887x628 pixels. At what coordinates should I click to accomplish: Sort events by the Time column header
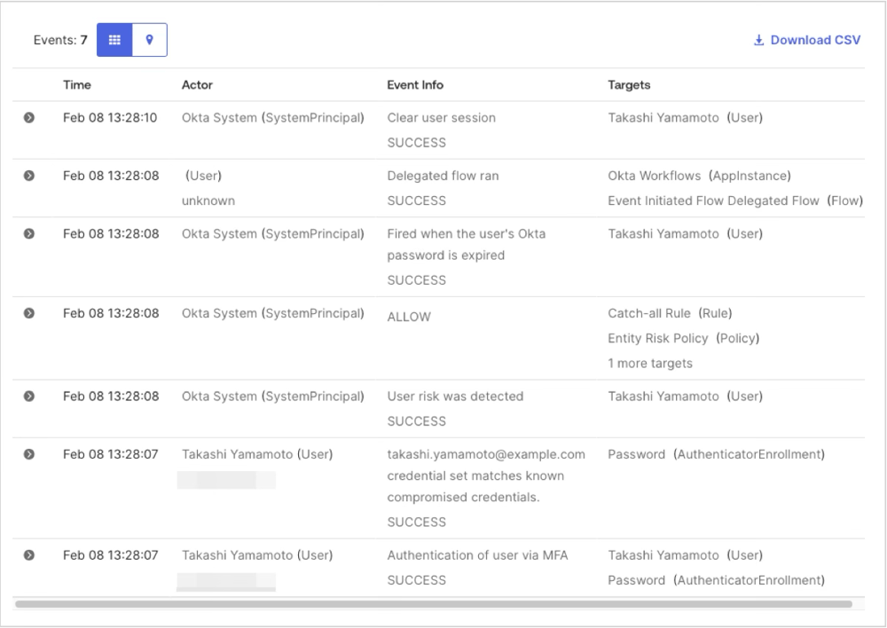pos(76,84)
